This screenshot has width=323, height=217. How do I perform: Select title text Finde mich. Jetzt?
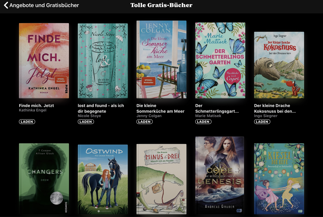click(36, 106)
